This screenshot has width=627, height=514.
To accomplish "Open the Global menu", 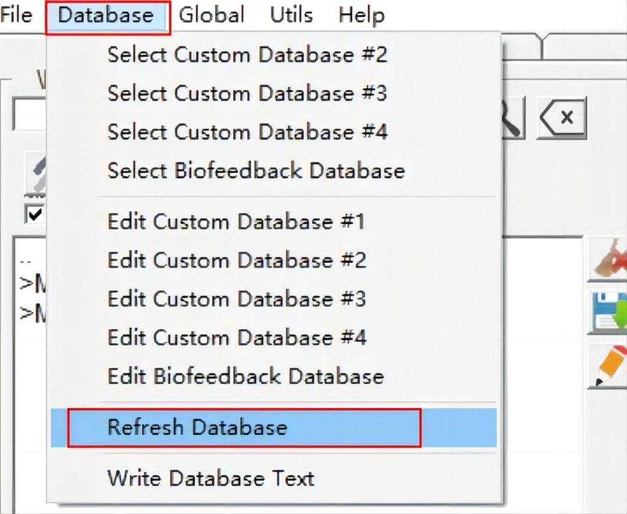I will coord(211,15).
